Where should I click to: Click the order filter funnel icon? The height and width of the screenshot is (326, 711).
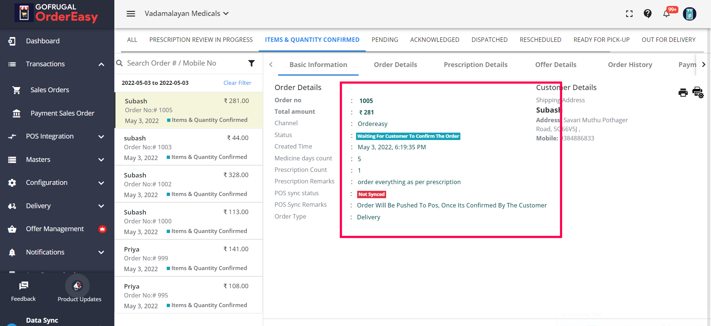click(x=251, y=63)
